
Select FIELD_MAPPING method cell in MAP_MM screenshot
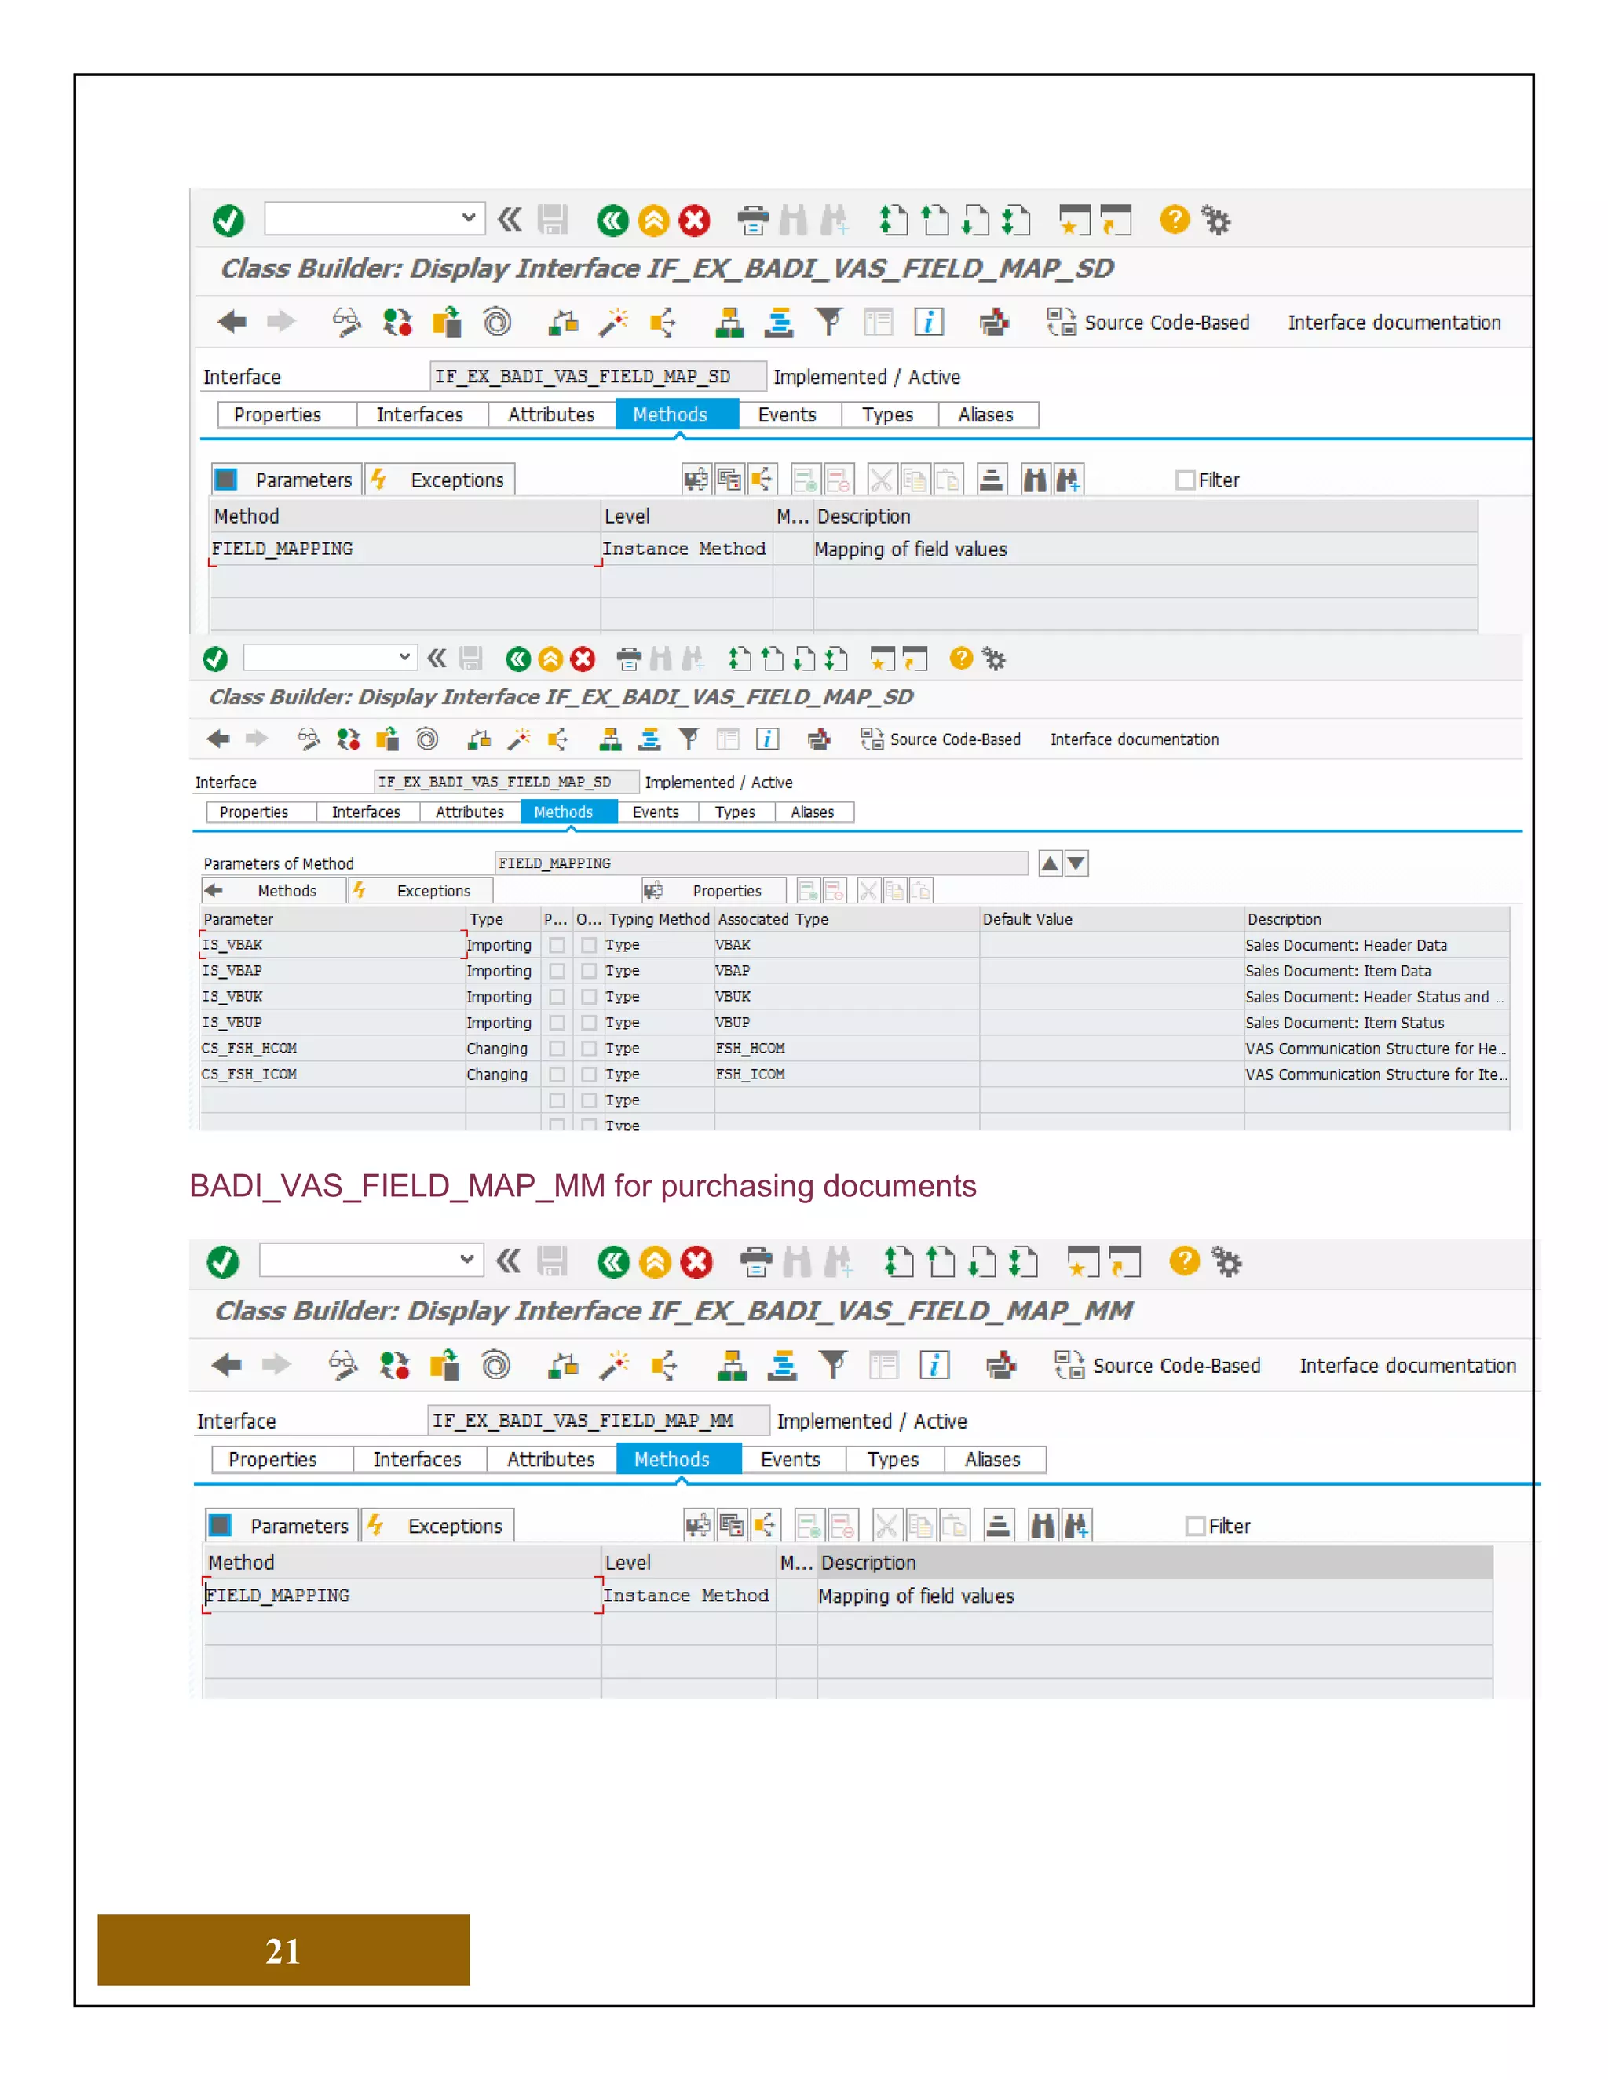401,1595
